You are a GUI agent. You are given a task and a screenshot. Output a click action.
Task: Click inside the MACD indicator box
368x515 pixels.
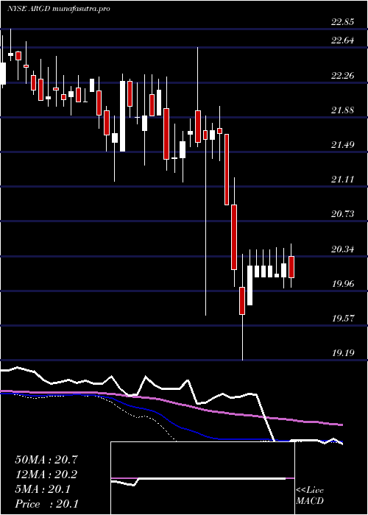click(x=202, y=478)
